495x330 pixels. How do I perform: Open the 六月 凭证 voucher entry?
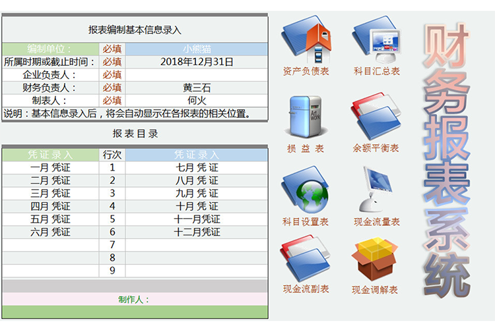click(50, 232)
